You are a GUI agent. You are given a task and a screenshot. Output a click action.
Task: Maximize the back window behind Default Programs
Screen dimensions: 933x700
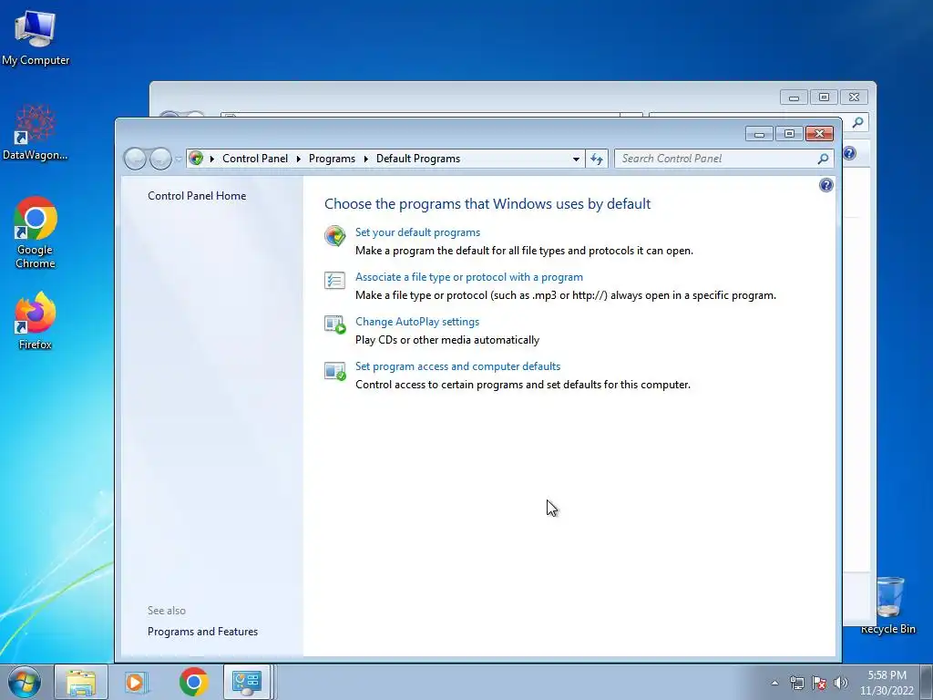824,97
